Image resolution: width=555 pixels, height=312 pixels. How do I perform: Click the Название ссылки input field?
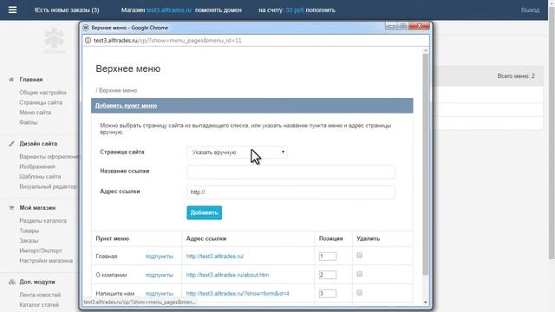pos(291,172)
